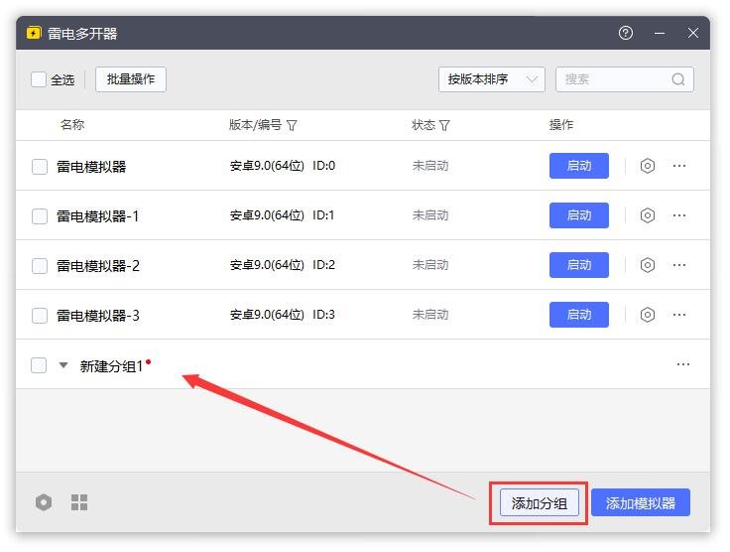Screen dimensions: 730x552
Task: Click 安卓9.0(64位) ID:0 version text
Action: pyautogui.click(x=283, y=166)
